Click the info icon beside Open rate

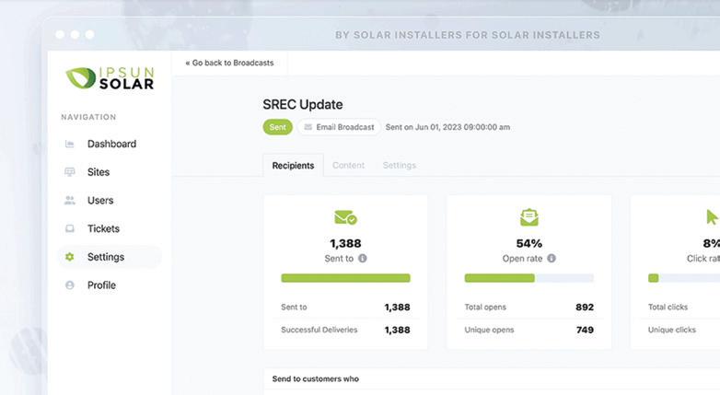[552, 259]
